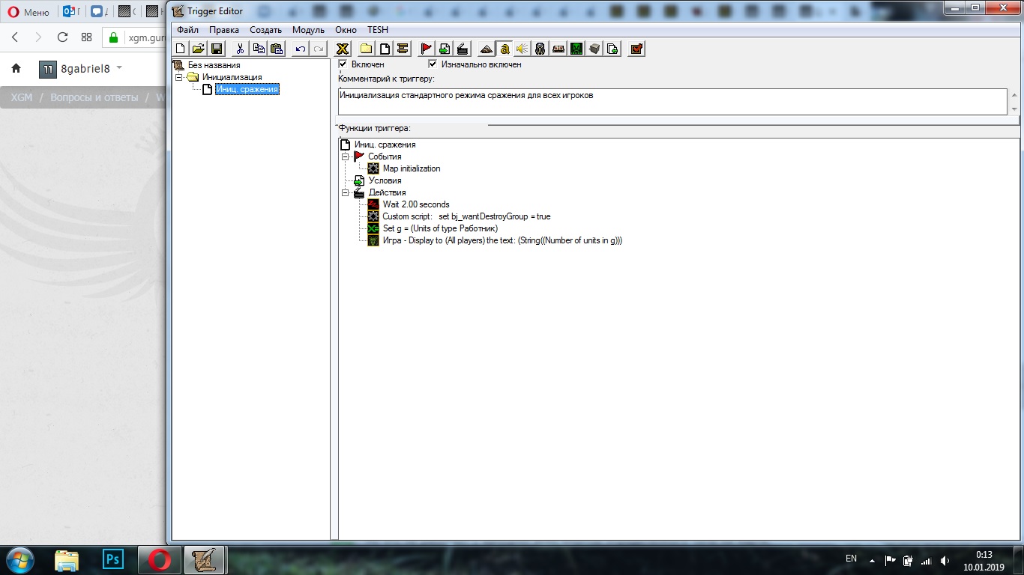Open Photoshop from the taskbar

click(113, 560)
